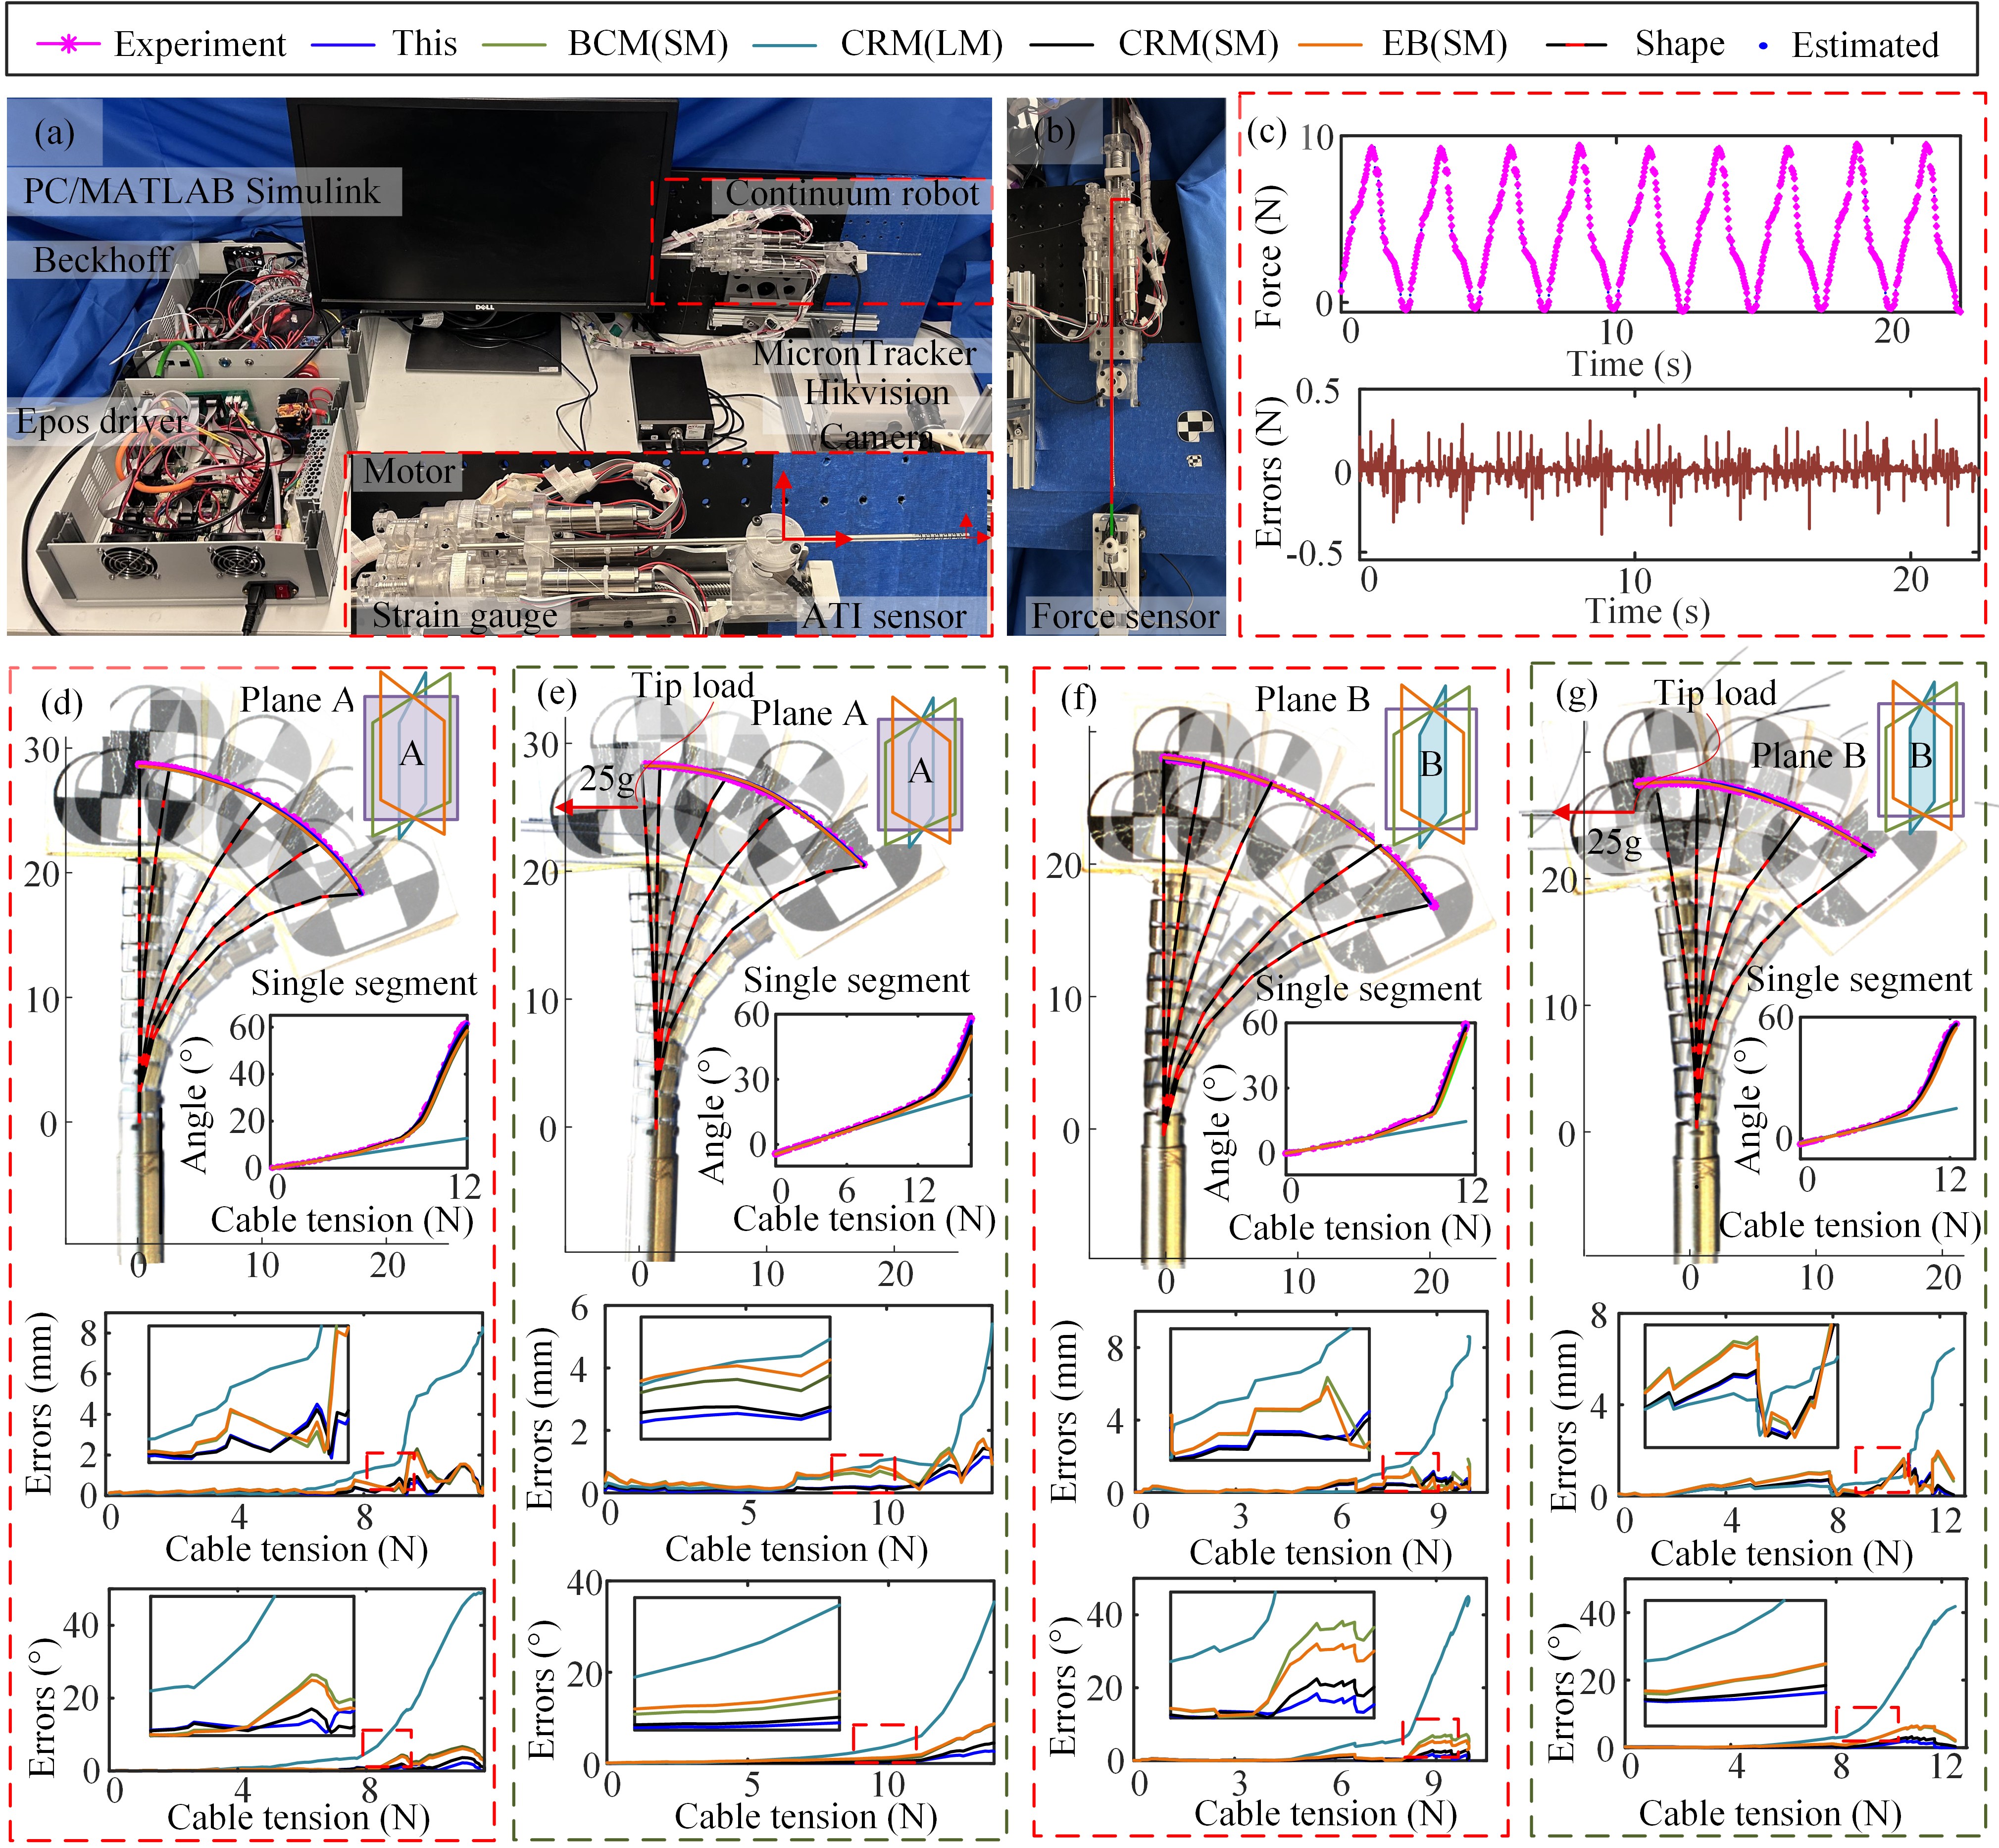Image resolution: width=1999 pixels, height=1848 pixels.
Task: Select the Shape legend entry
Action: click(x=1635, y=44)
